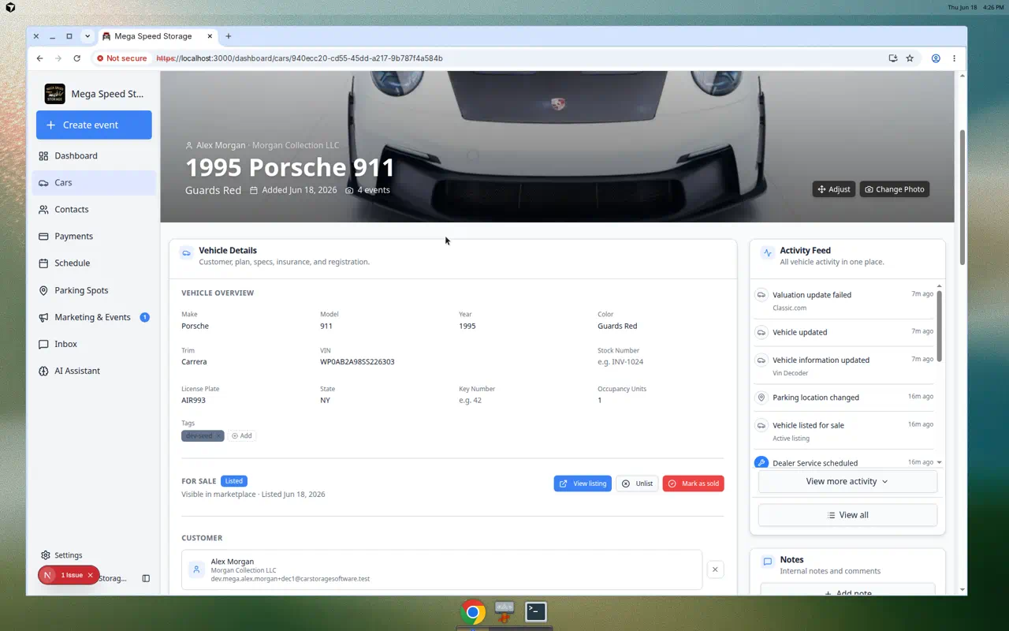Viewport: 1009px width, 631px height.
Task: Click the Add note button
Action: (x=847, y=592)
